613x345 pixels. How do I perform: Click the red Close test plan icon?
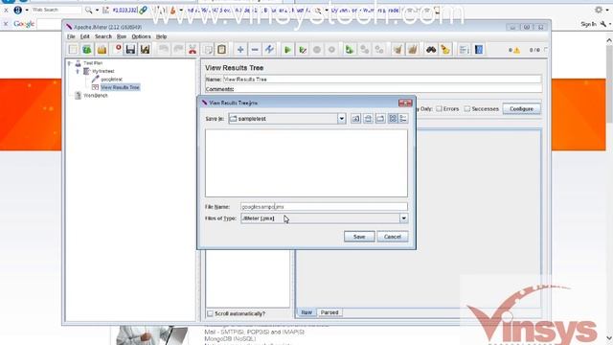[x=118, y=49]
